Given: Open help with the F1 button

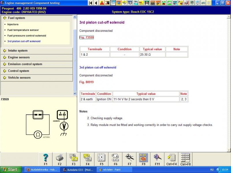Looking at the screenshot, I should click(46, 159).
